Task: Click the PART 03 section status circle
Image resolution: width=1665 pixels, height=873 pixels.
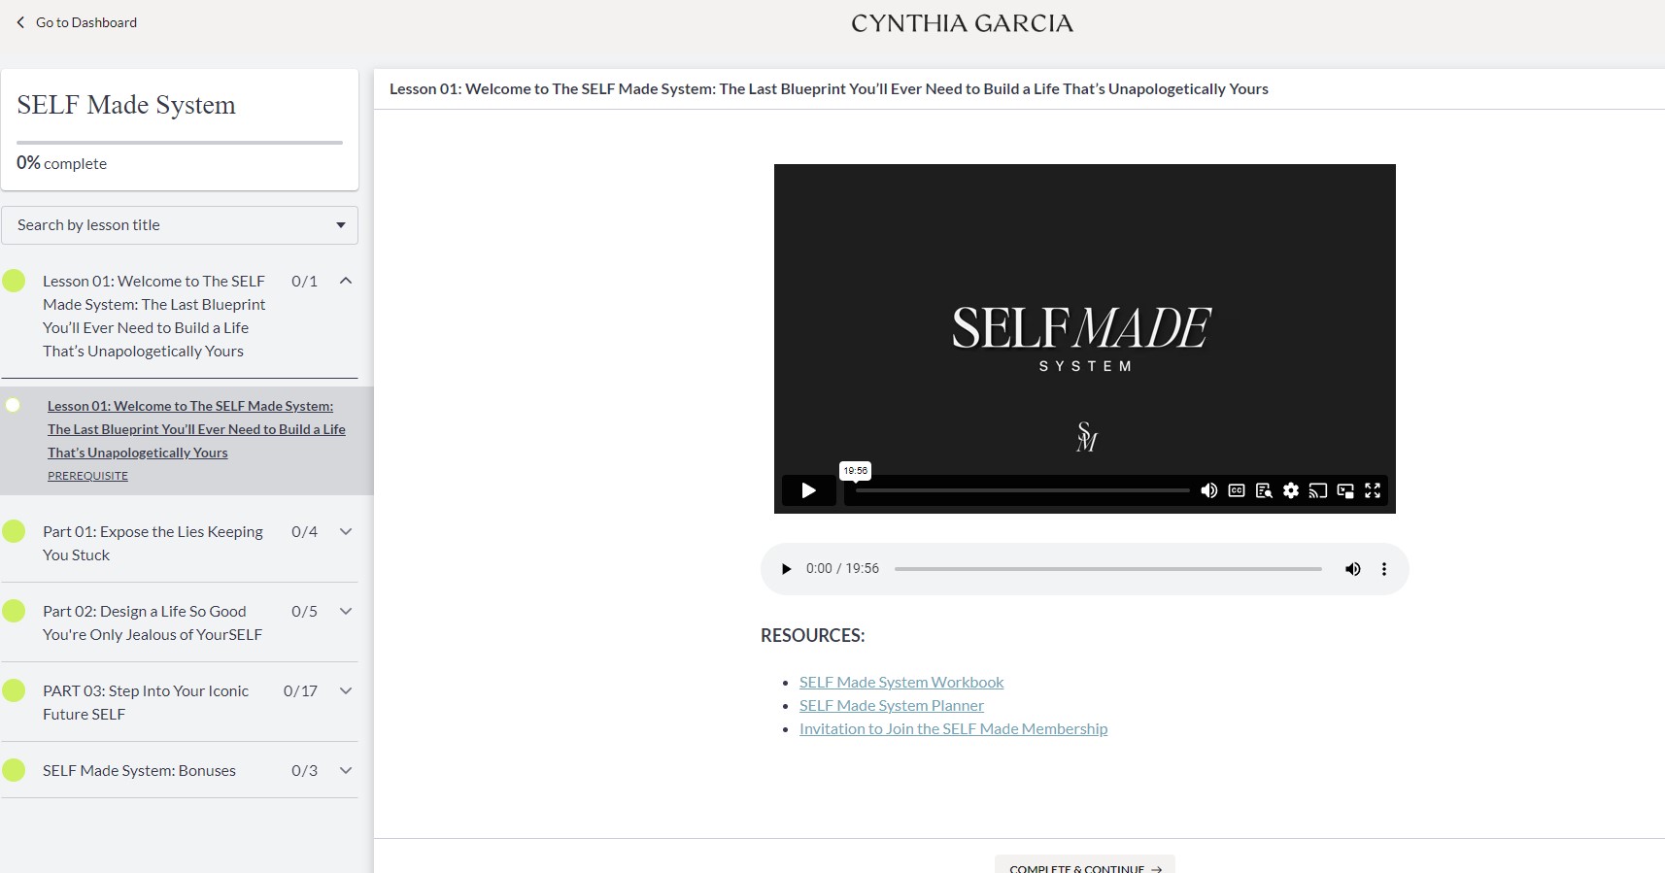Action: click(14, 690)
